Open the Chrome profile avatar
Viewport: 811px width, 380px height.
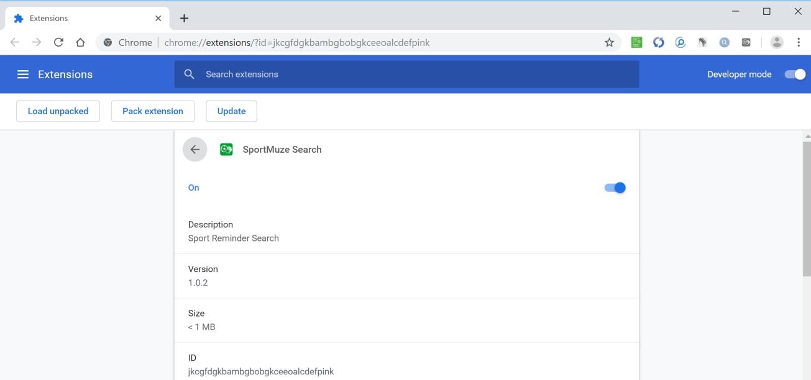point(777,42)
